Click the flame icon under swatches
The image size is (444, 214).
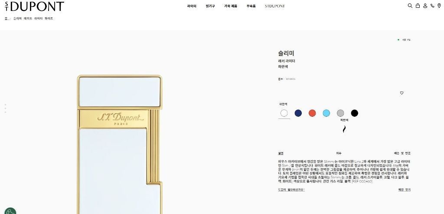pyautogui.click(x=344, y=129)
